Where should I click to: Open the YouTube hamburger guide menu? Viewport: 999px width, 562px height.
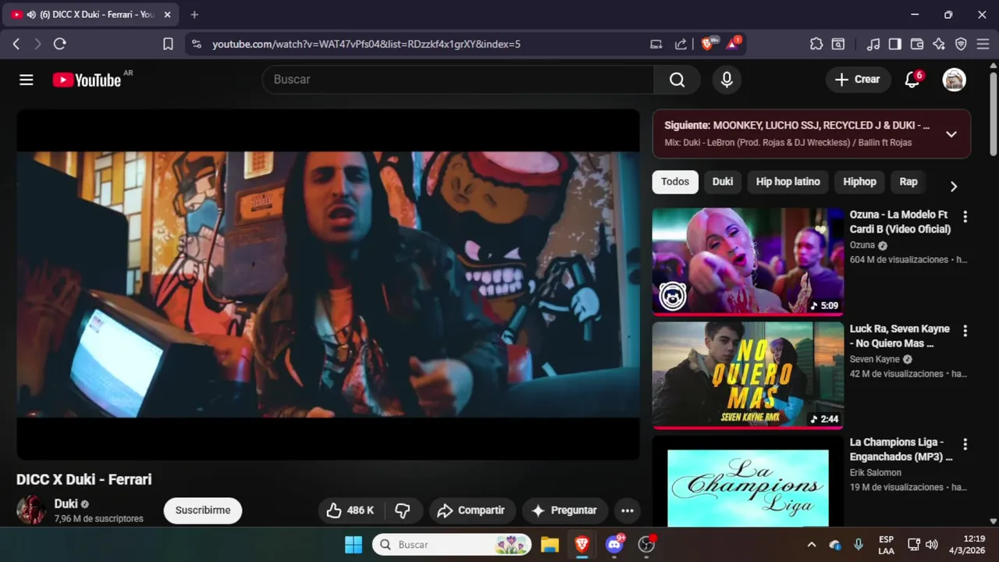[x=27, y=80]
